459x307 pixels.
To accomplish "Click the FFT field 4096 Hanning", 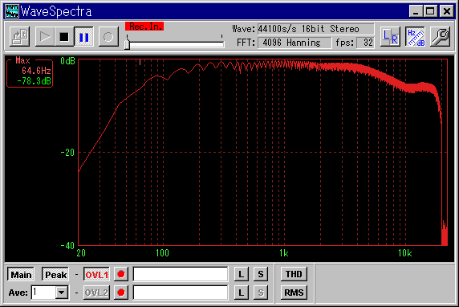I will 294,43.
